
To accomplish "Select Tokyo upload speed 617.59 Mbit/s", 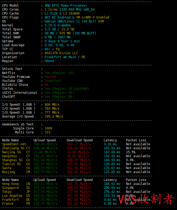I will 45,192.
